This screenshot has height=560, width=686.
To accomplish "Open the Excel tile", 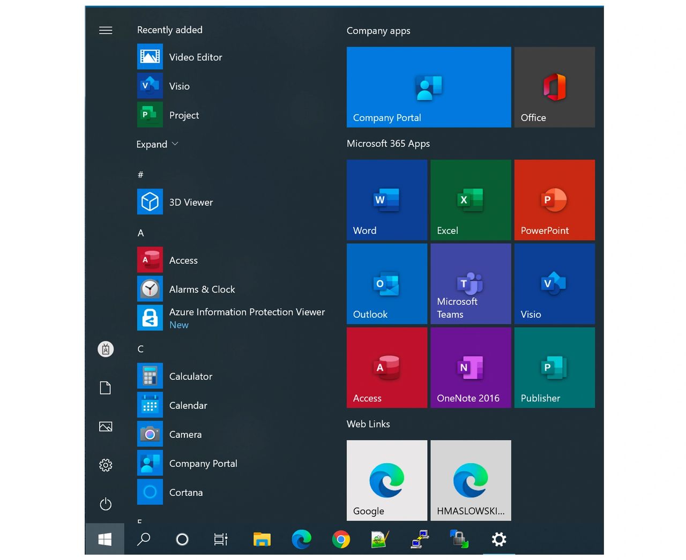I will [x=470, y=199].
